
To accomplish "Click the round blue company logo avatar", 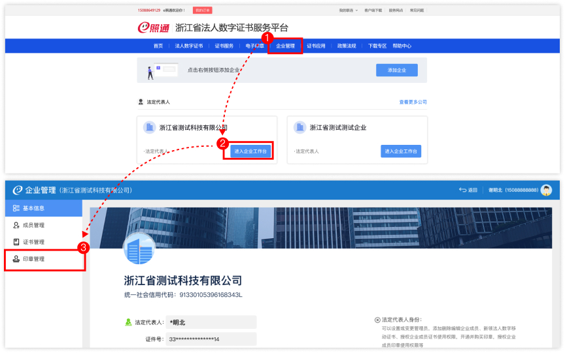I will pyautogui.click(x=139, y=249).
